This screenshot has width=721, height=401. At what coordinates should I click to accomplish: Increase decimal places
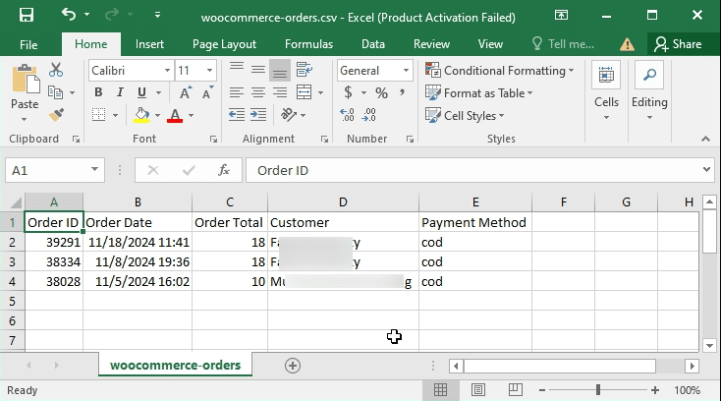pos(347,115)
